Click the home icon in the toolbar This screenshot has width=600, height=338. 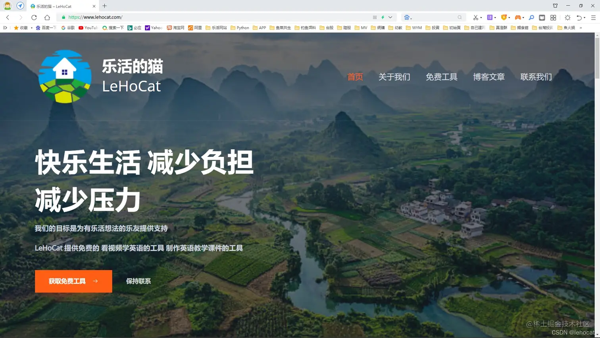[47, 17]
